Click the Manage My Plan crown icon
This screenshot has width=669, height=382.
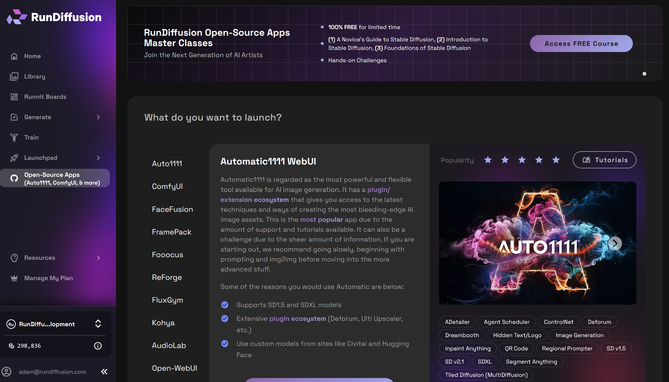click(x=14, y=278)
